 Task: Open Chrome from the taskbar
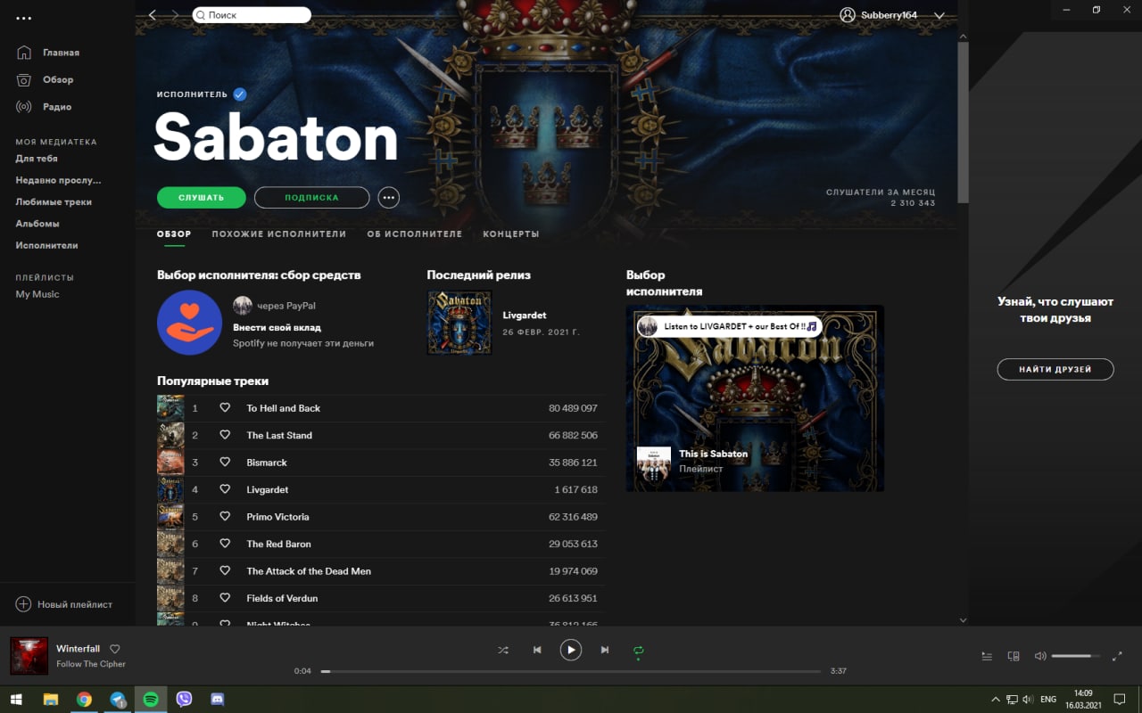point(84,700)
